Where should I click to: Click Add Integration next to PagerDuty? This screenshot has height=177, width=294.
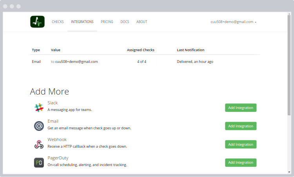click(241, 163)
